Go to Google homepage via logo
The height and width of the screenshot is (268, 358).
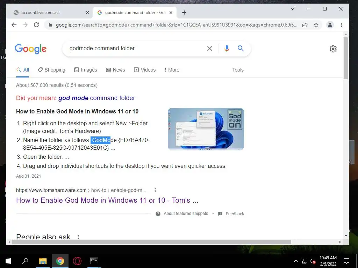(31, 49)
